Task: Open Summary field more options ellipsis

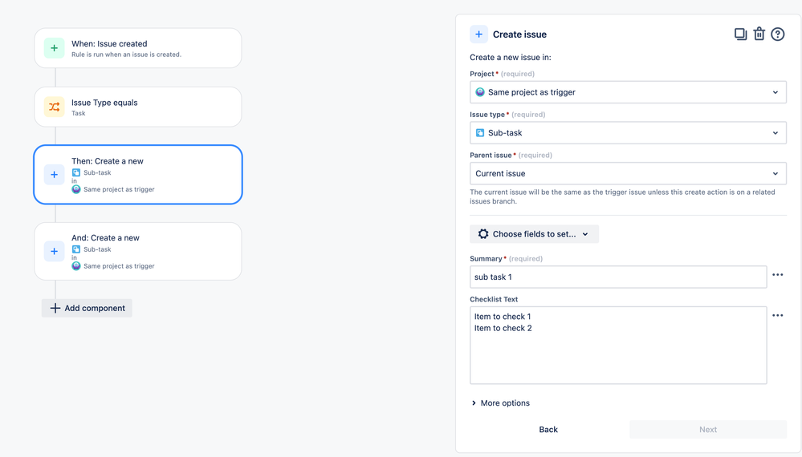Action: (x=777, y=275)
